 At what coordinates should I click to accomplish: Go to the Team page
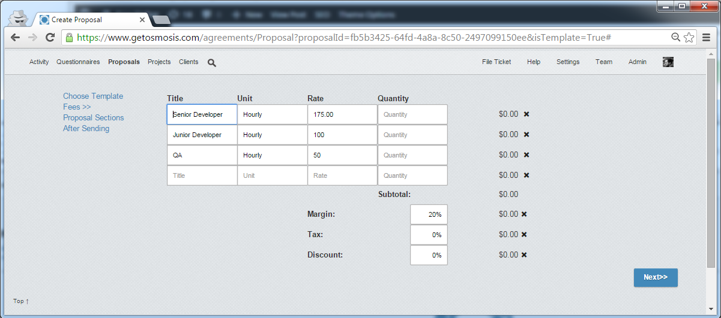[x=604, y=62]
